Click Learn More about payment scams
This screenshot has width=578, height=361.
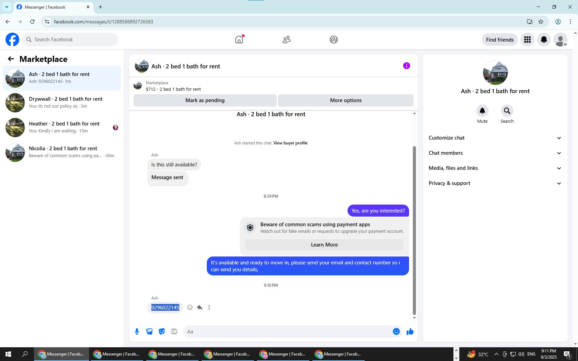324,245
